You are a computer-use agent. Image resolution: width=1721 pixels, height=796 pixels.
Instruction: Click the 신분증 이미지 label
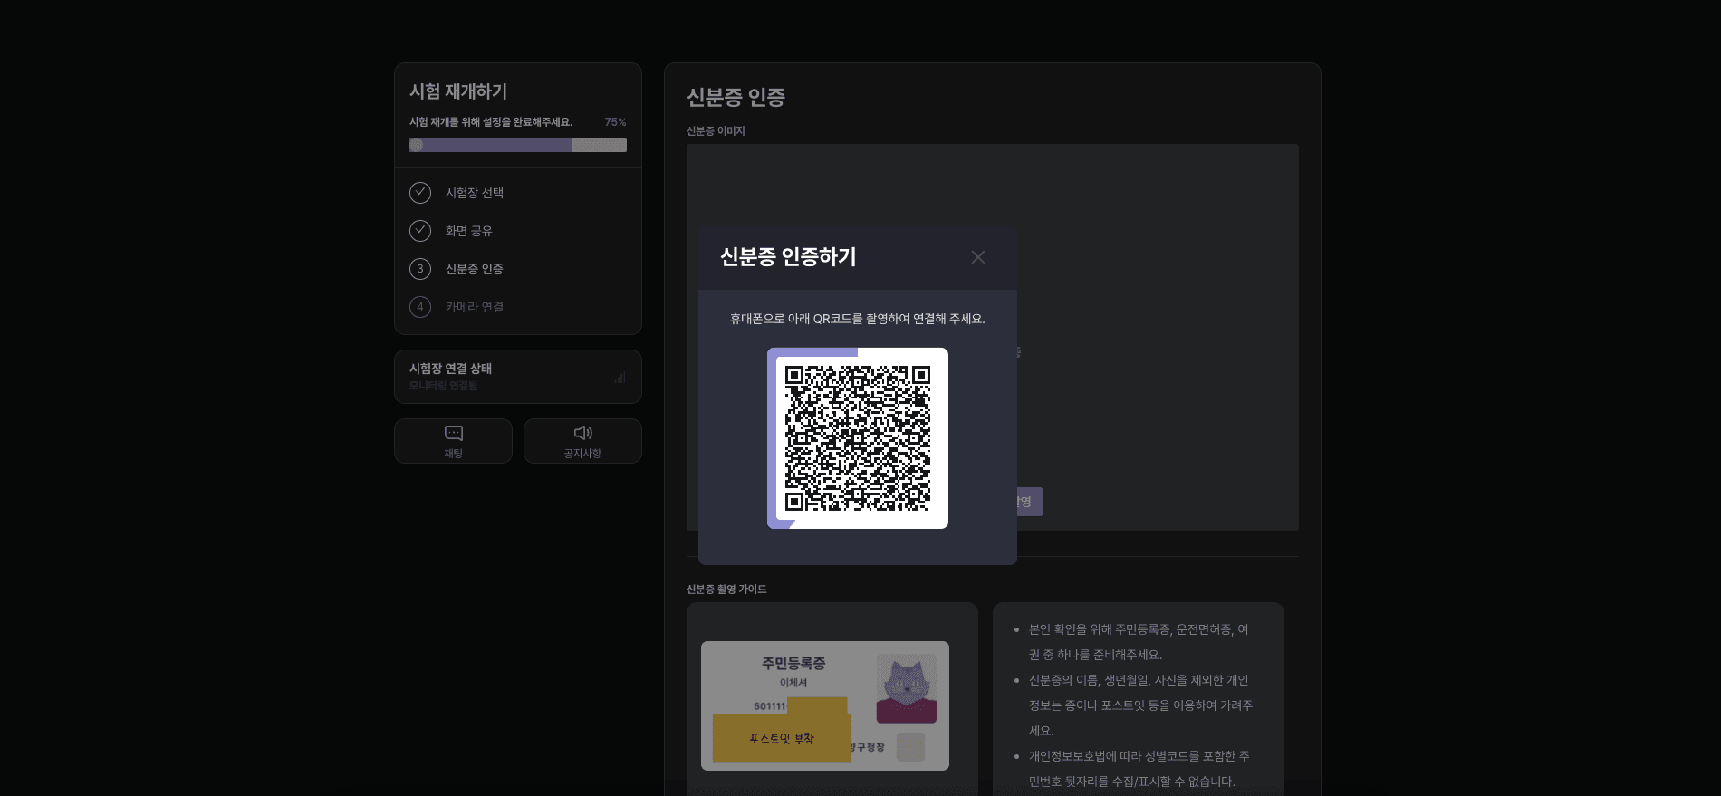tap(716, 131)
